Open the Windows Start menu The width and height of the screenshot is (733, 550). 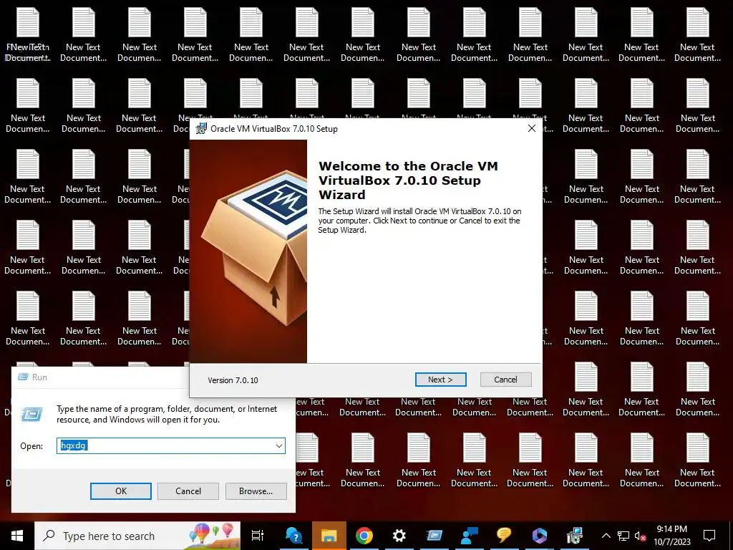17,536
